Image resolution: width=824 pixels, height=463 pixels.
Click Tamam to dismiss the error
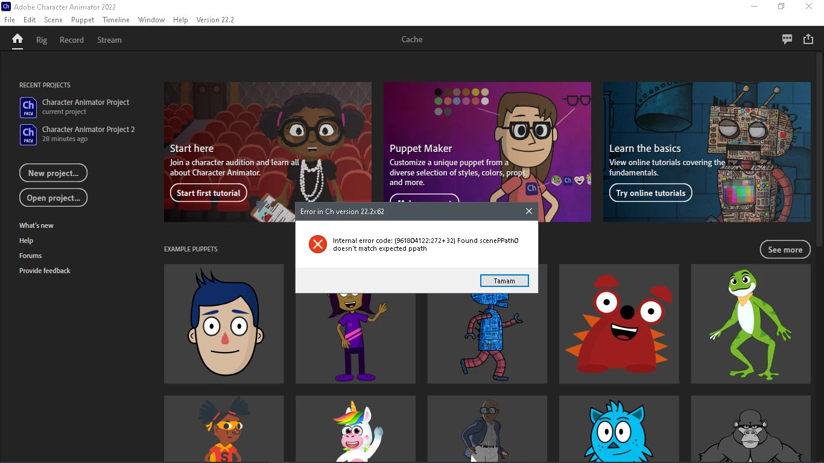click(504, 281)
